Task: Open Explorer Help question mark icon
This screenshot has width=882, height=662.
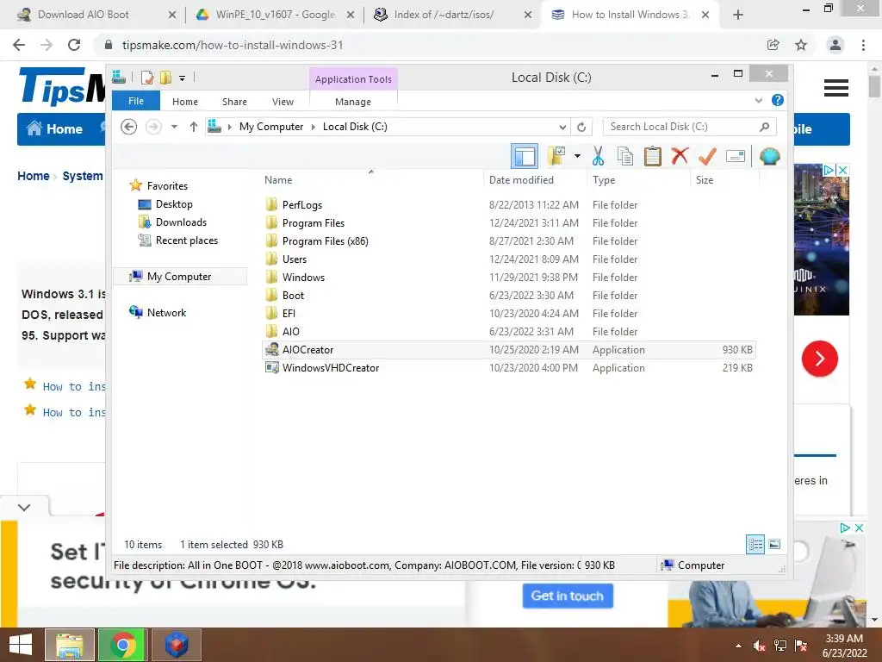Action: [x=778, y=100]
